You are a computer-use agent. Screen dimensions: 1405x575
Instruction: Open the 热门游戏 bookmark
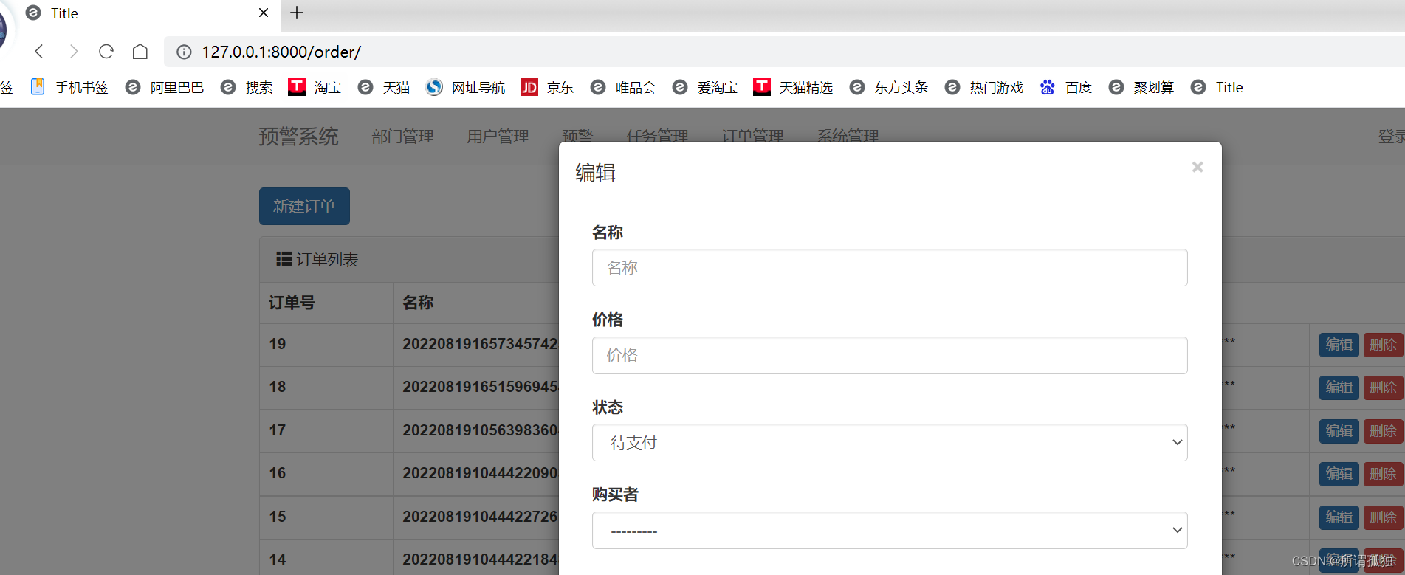coord(984,87)
